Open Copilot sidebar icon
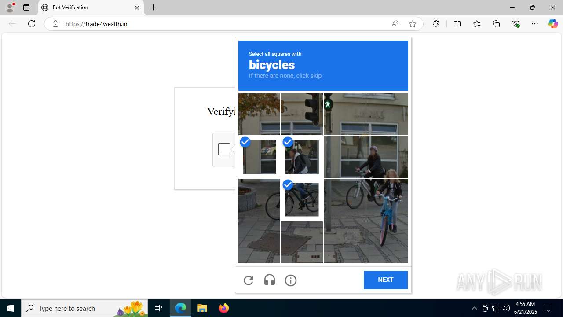Image resolution: width=563 pixels, height=317 pixels. pos(553,24)
